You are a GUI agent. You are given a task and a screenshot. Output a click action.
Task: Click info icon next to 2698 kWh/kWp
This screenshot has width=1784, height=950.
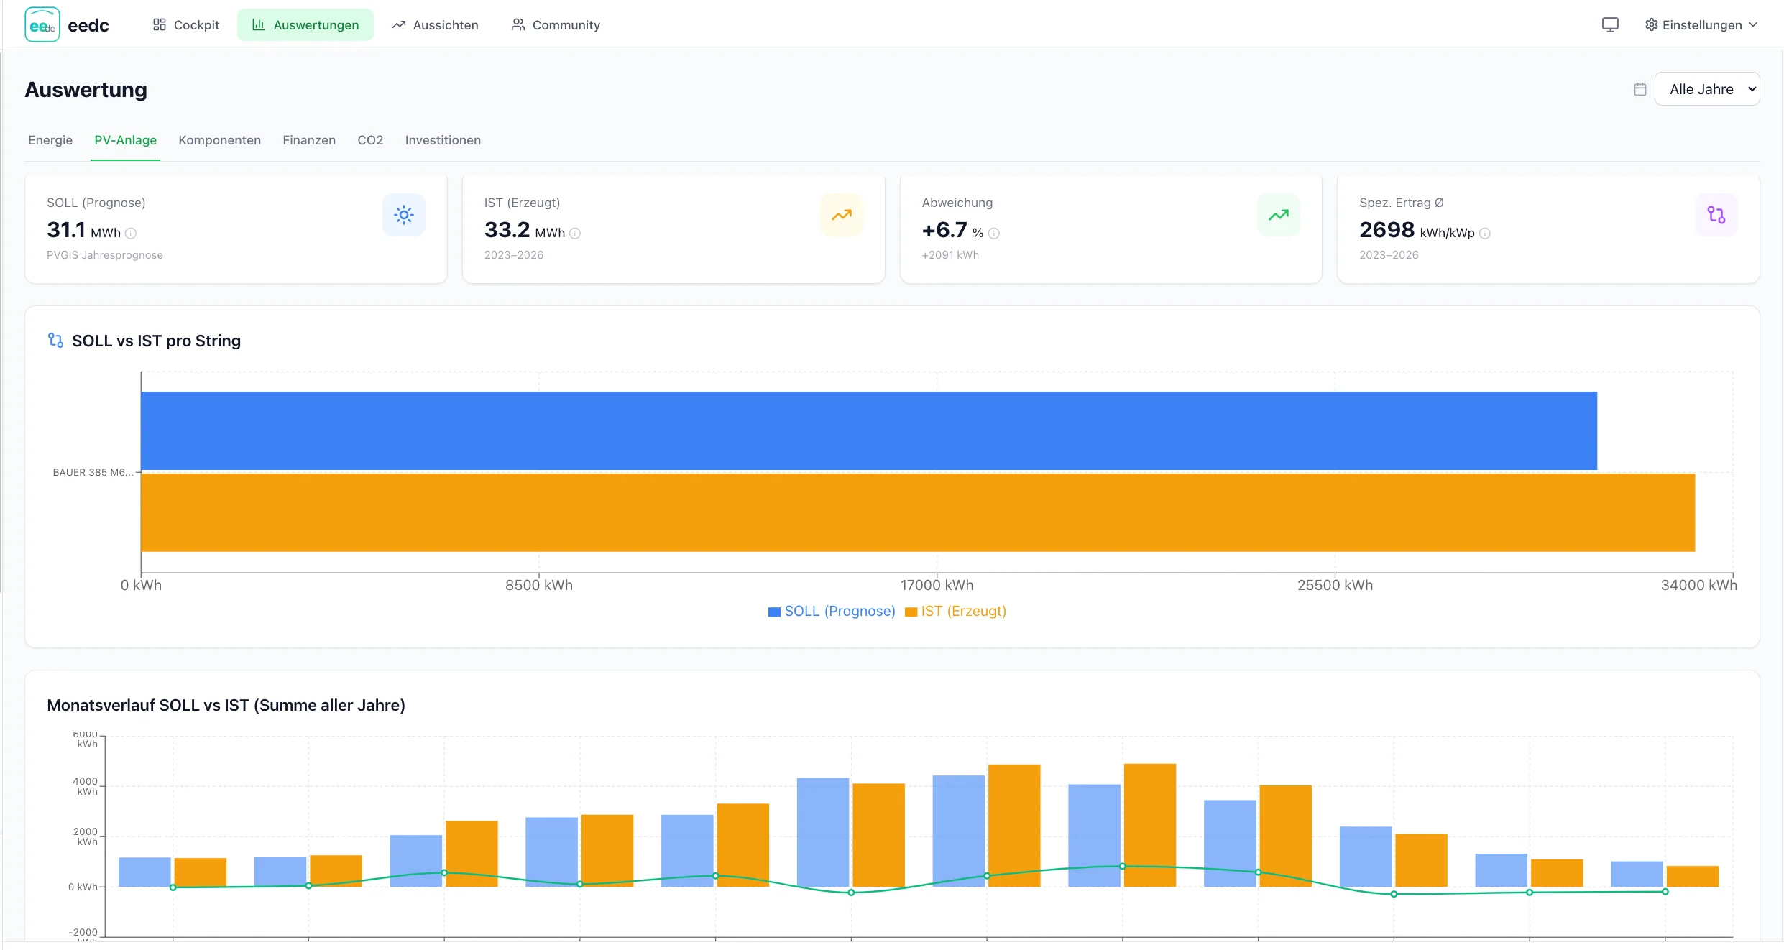point(1485,234)
